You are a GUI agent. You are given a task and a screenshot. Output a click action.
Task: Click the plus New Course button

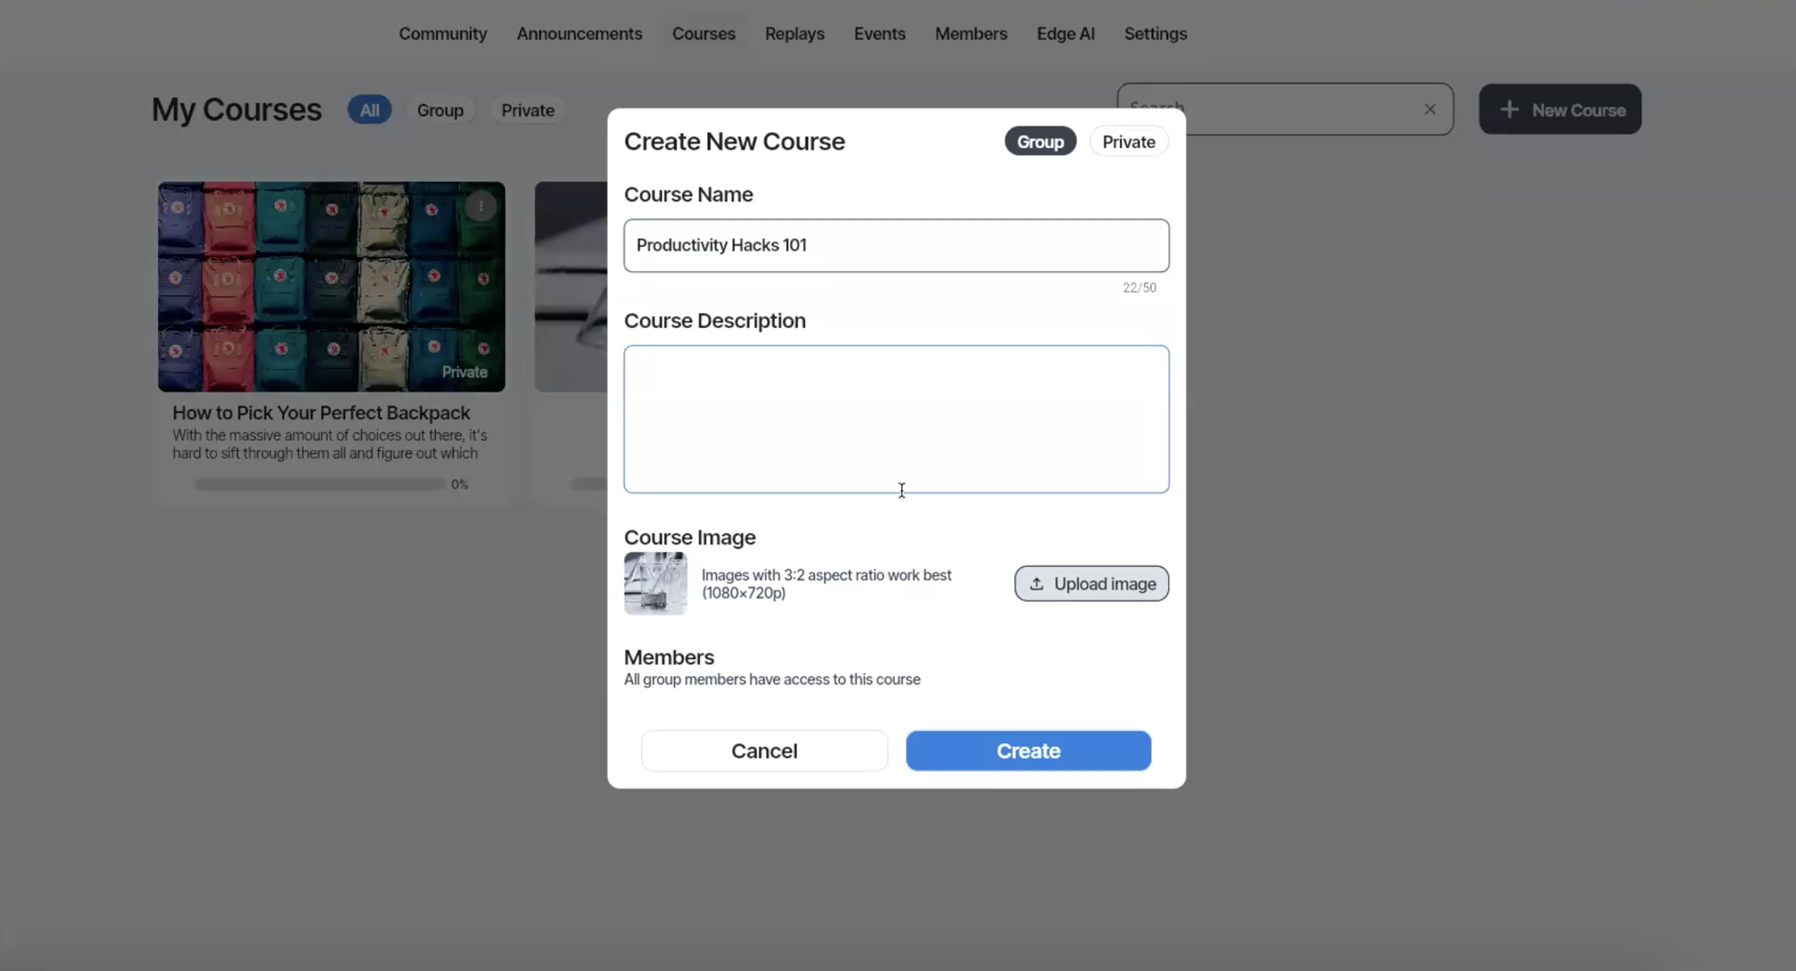point(1559,110)
